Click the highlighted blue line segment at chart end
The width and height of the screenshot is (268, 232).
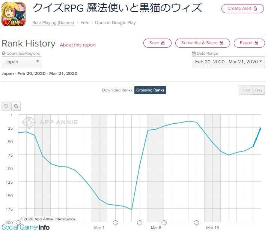pos(257,137)
